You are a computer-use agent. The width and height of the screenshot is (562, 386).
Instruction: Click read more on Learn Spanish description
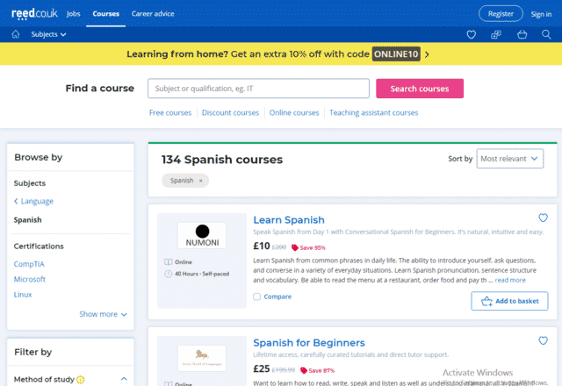510,281
